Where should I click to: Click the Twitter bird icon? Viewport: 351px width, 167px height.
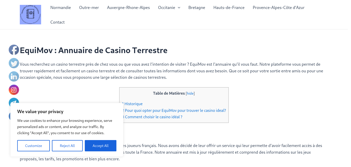14,63
